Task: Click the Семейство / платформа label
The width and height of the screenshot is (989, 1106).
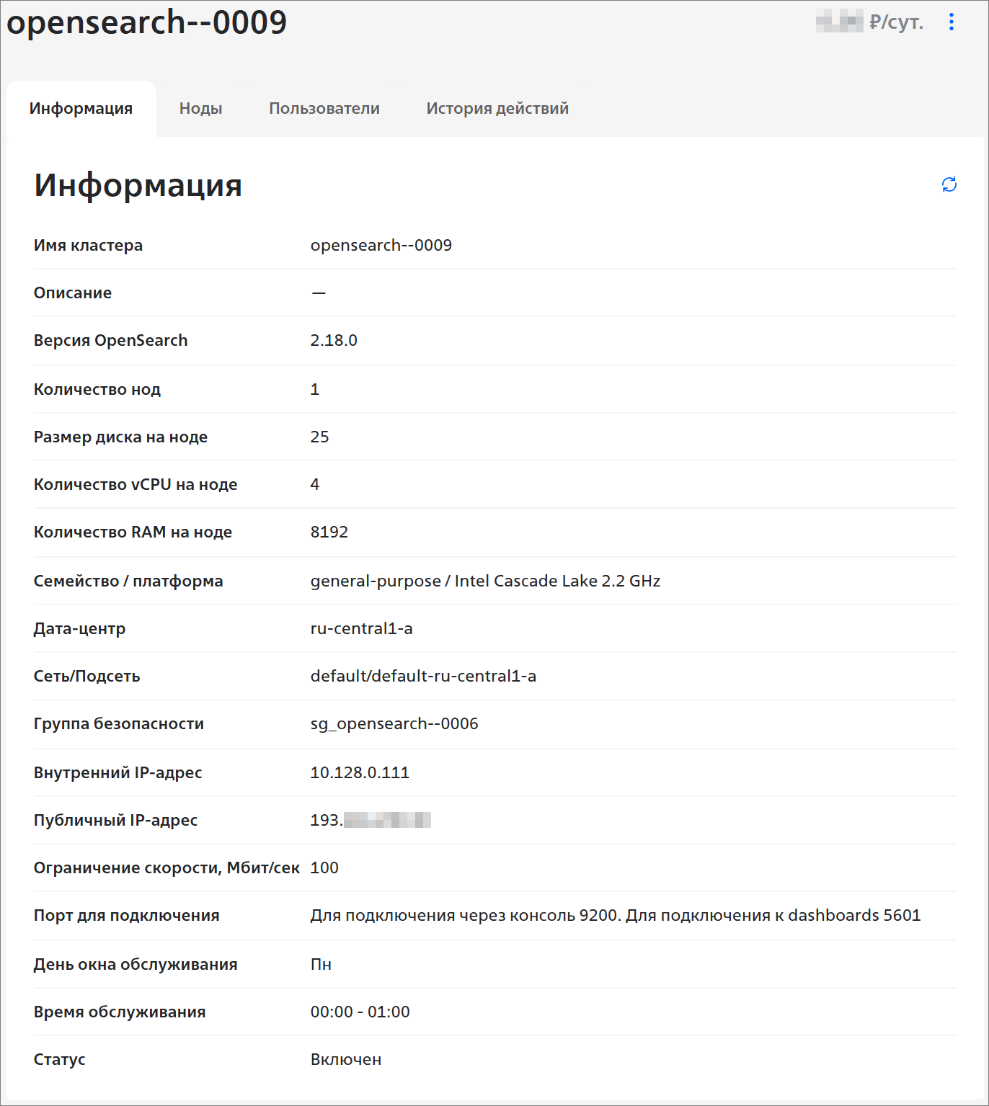Action: pos(128,581)
